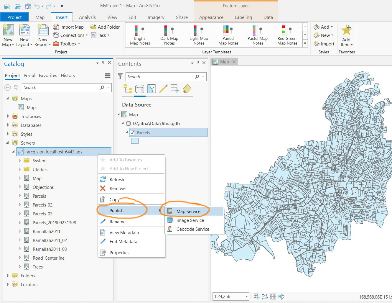The height and width of the screenshot is (303, 392).
Task: Click Properties in the context menu
Action: (x=119, y=253)
